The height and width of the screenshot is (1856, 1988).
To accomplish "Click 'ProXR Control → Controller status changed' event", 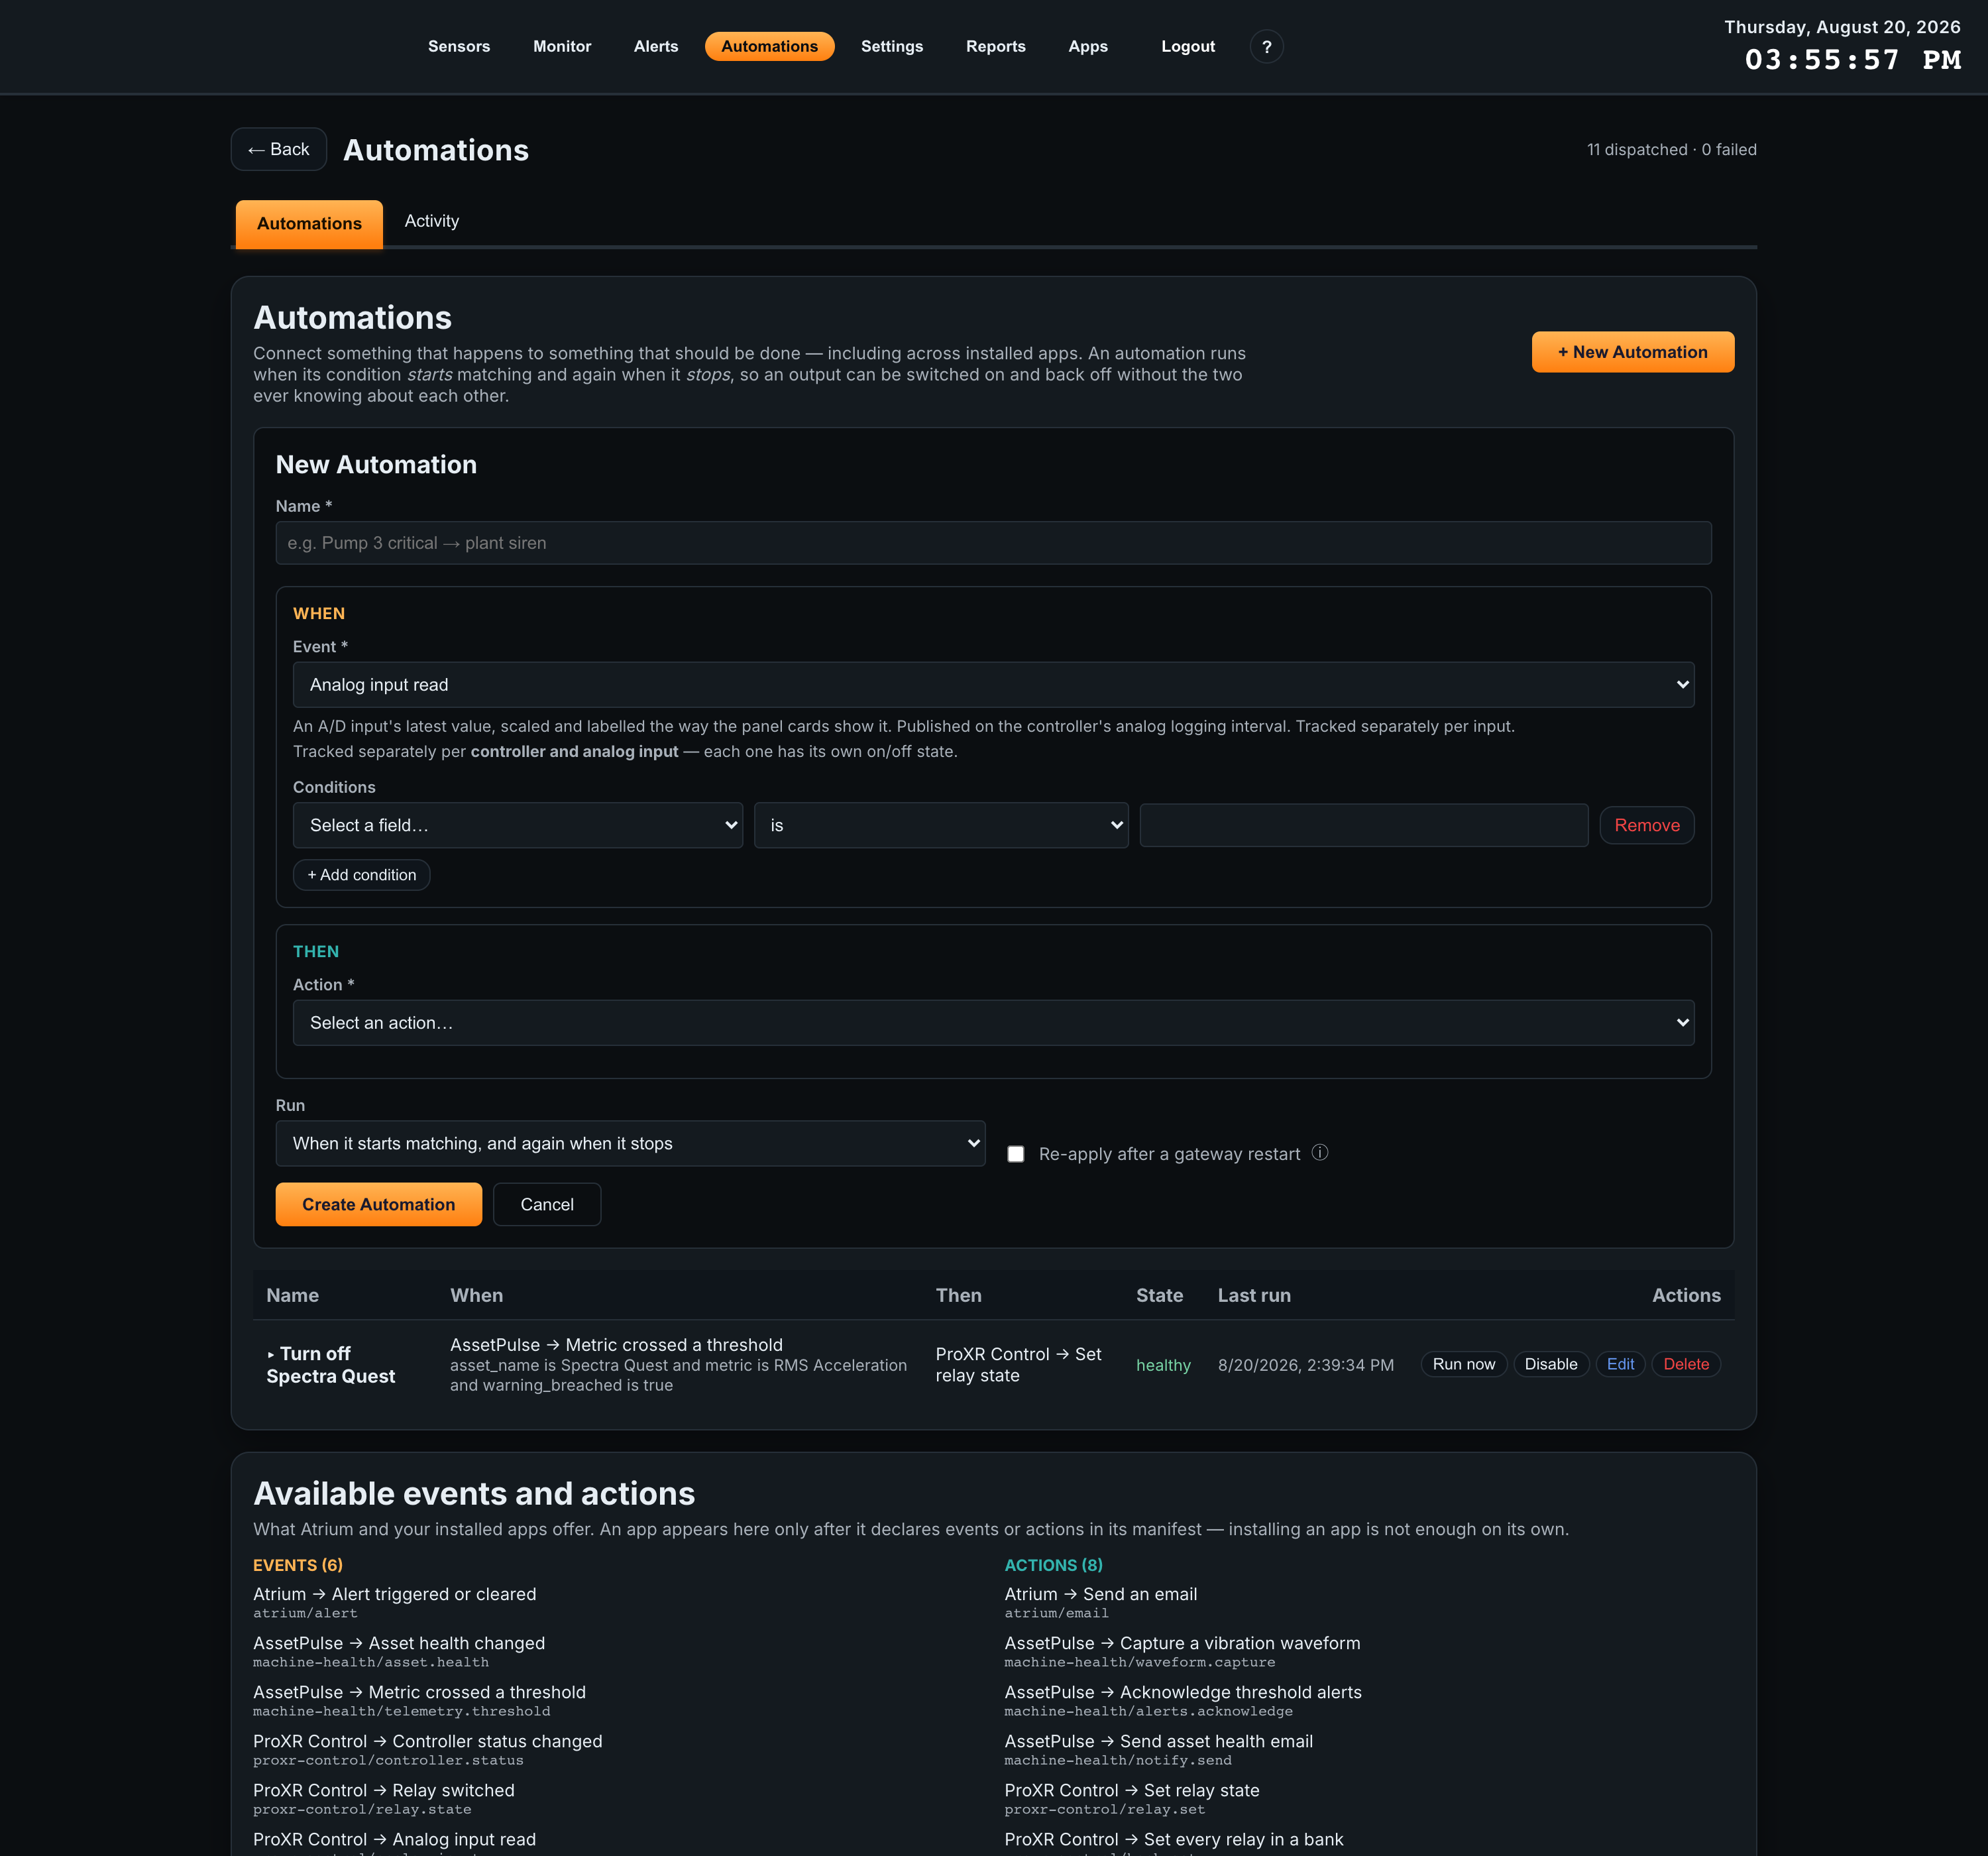I will coord(427,1741).
